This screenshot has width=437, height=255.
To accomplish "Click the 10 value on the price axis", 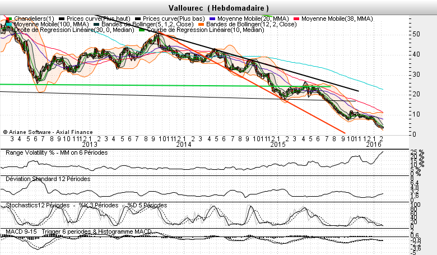I will pyautogui.click(x=416, y=114).
